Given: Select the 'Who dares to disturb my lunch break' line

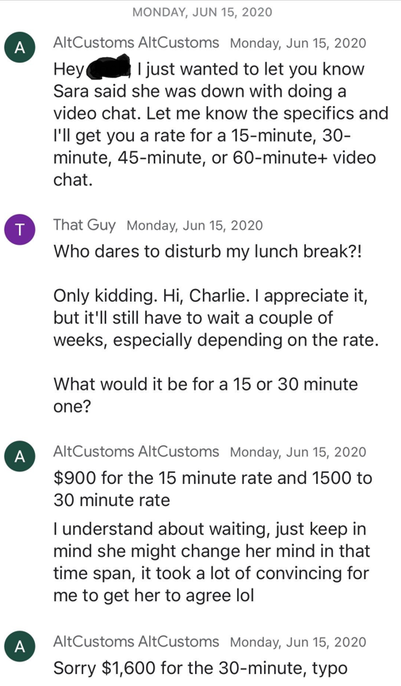Looking at the screenshot, I should 208,252.
